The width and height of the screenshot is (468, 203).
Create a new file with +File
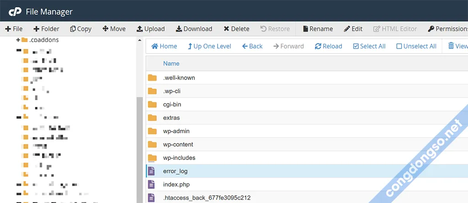[x=14, y=29]
